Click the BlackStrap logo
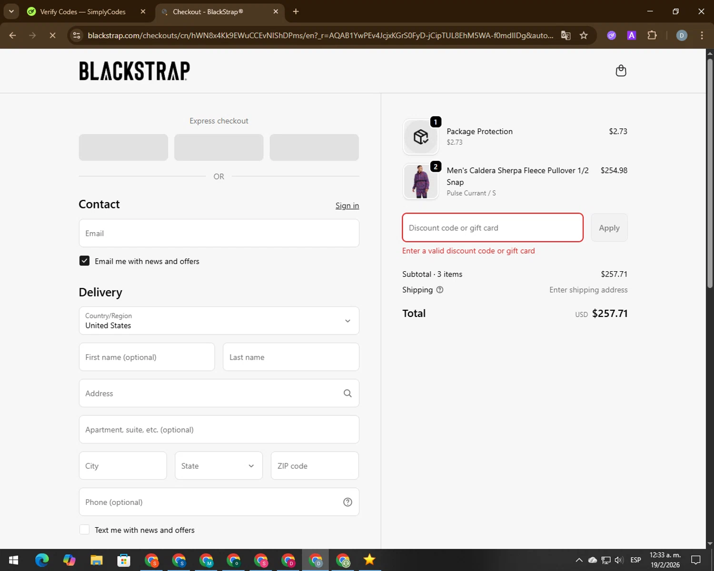This screenshot has width=714, height=571. click(134, 71)
